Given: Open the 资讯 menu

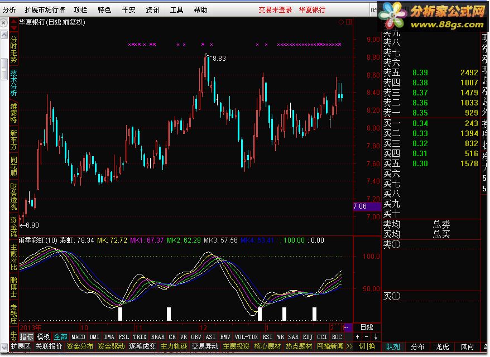Looking at the screenshot, I should [152, 10].
